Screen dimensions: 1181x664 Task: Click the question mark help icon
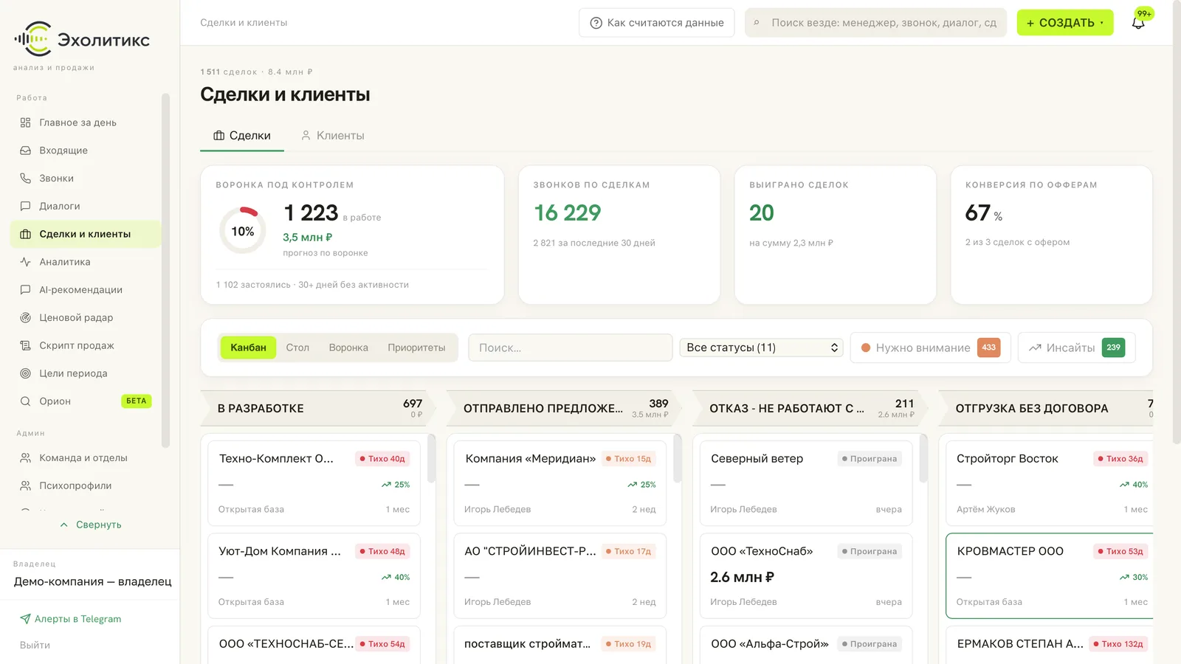596,23
